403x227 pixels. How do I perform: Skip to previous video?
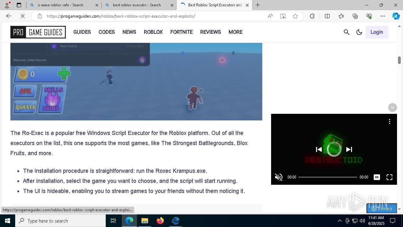(x=319, y=149)
